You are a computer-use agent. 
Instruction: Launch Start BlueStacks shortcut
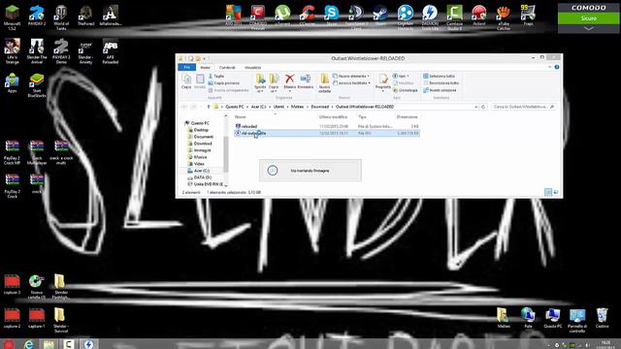click(x=37, y=84)
